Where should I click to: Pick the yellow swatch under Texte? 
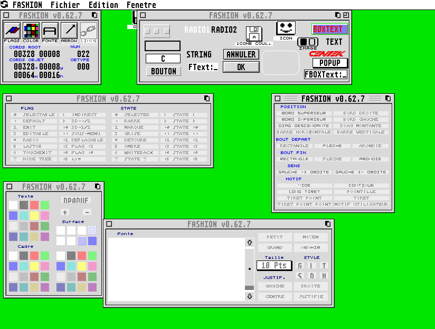point(34,215)
